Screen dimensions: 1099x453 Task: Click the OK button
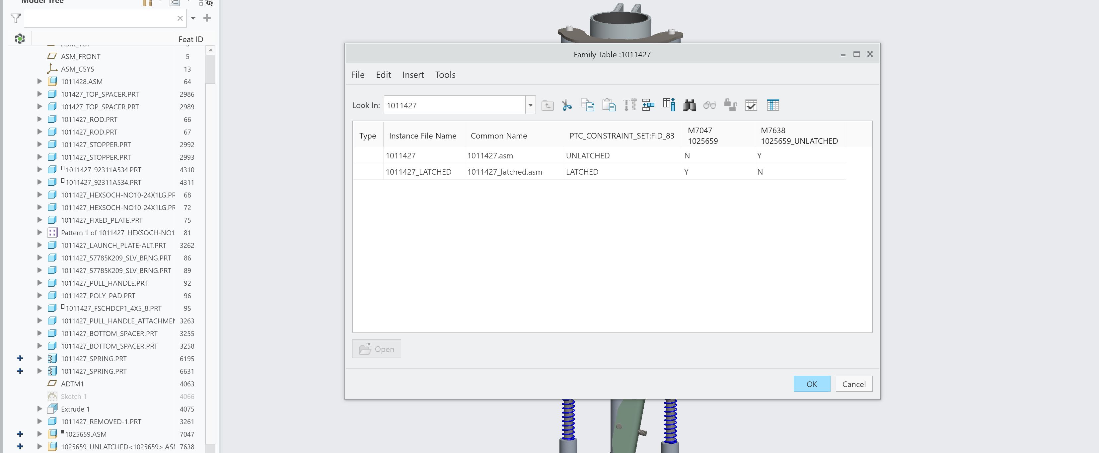tap(811, 384)
